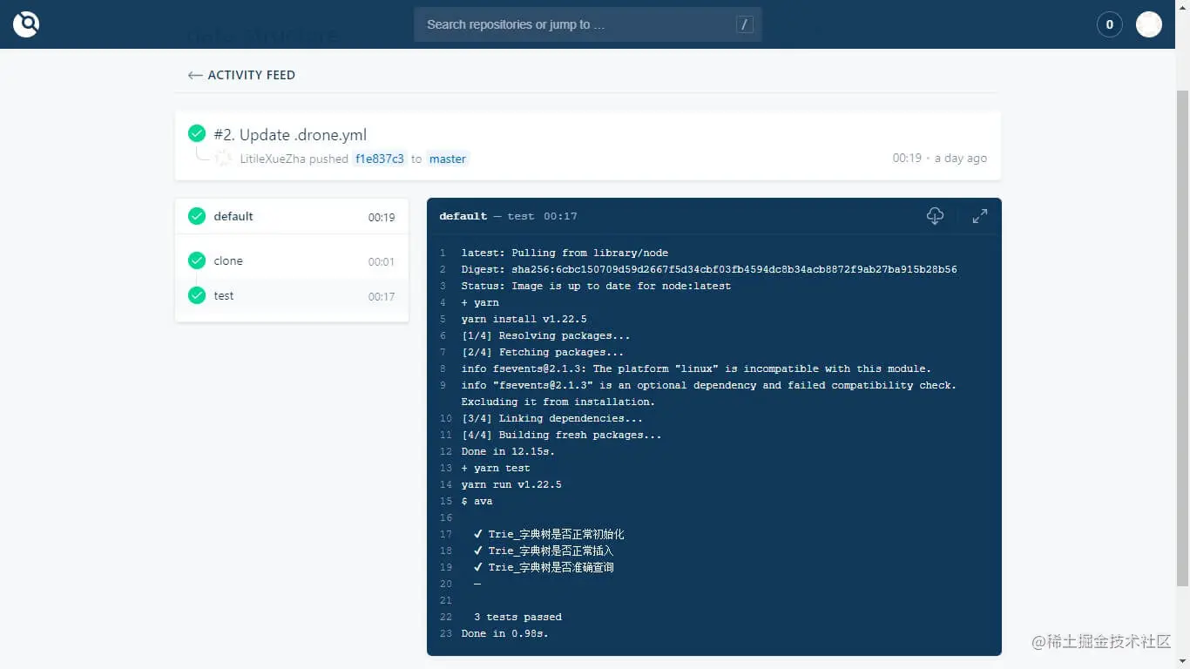Click the clone step duration 00:01
The height and width of the screenshot is (669, 1190).
click(x=382, y=262)
